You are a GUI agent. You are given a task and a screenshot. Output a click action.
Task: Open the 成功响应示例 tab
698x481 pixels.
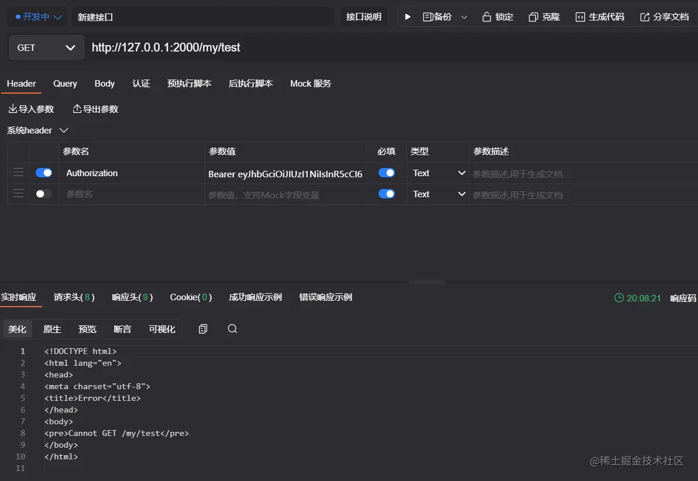[x=255, y=297]
